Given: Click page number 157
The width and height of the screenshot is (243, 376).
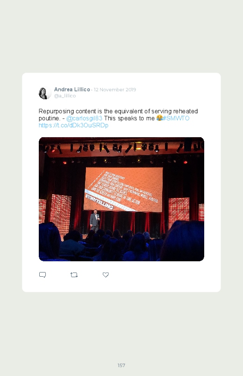Looking at the screenshot, I should click(121, 365).
